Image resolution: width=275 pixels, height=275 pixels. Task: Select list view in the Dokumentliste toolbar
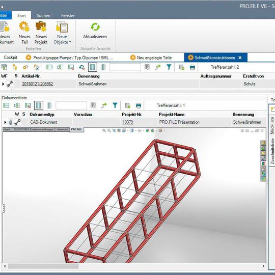click(x=6, y=105)
